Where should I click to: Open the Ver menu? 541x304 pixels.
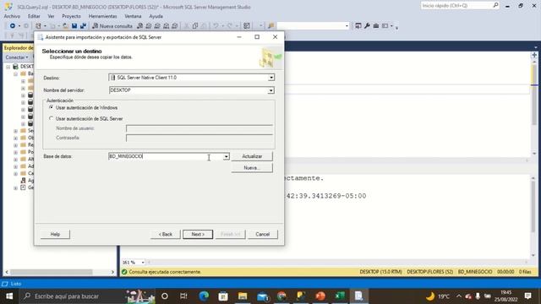tap(51, 16)
